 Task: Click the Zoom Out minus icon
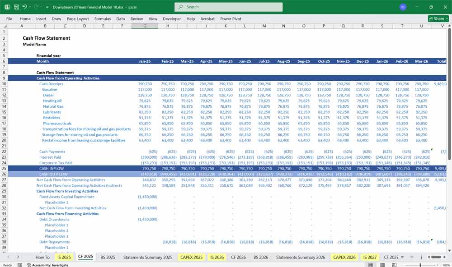click(403, 264)
